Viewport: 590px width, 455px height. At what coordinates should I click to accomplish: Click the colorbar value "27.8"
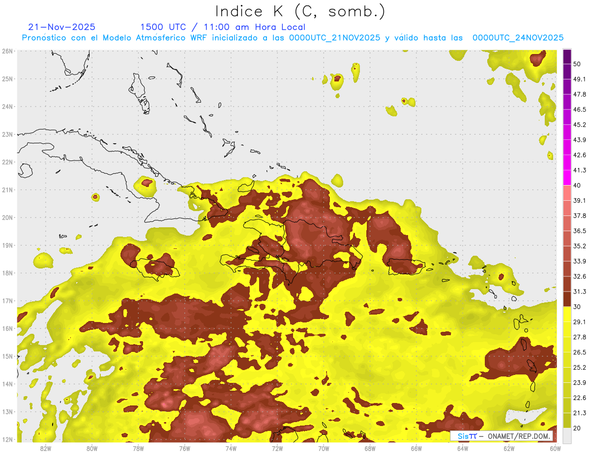point(580,337)
